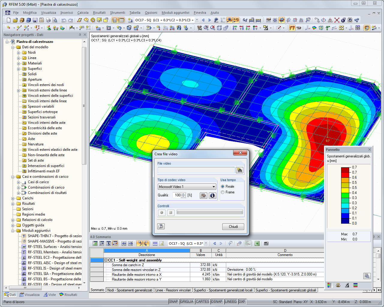This screenshot has height=307, width=384.
Task: Switch to Nodi - Spostamenti generalizzati tab
Action: click(130, 290)
